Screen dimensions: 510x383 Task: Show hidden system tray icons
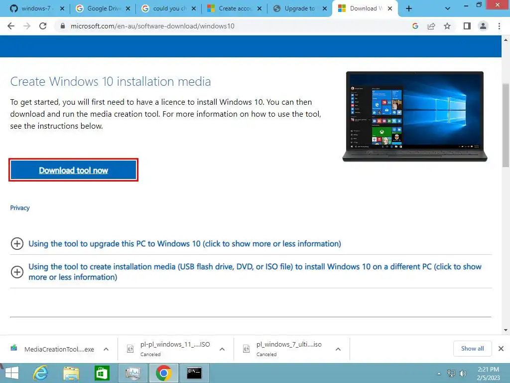439,374
